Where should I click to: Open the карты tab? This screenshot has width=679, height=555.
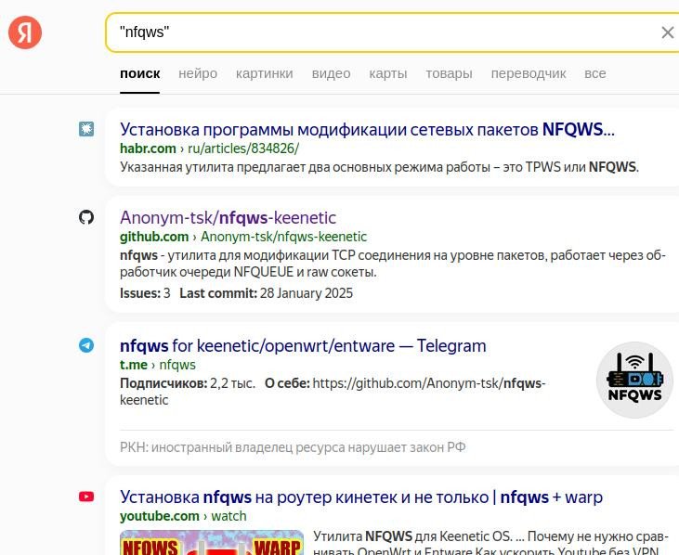coord(388,73)
